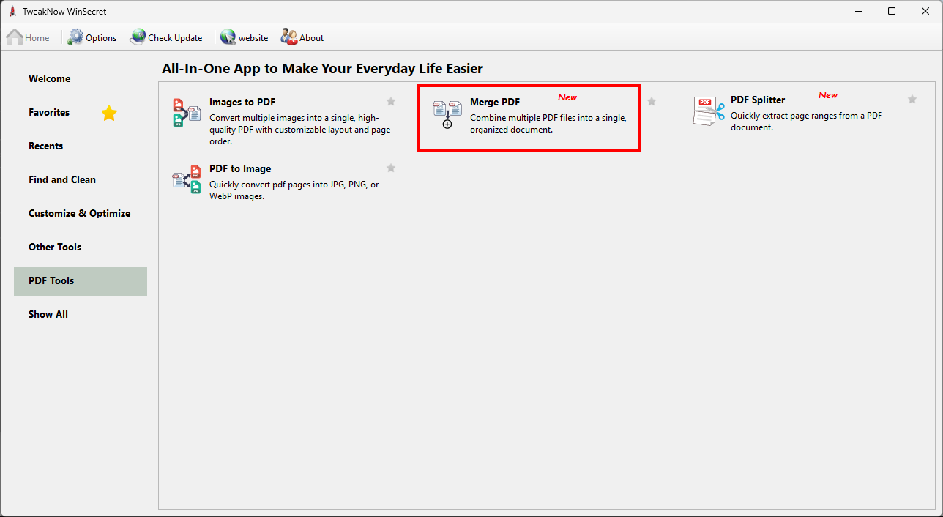Image resolution: width=943 pixels, height=517 pixels.
Task: Click the PDF to Image title
Action: tap(240, 168)
